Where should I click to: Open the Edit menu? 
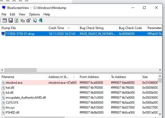coord(13,14)
